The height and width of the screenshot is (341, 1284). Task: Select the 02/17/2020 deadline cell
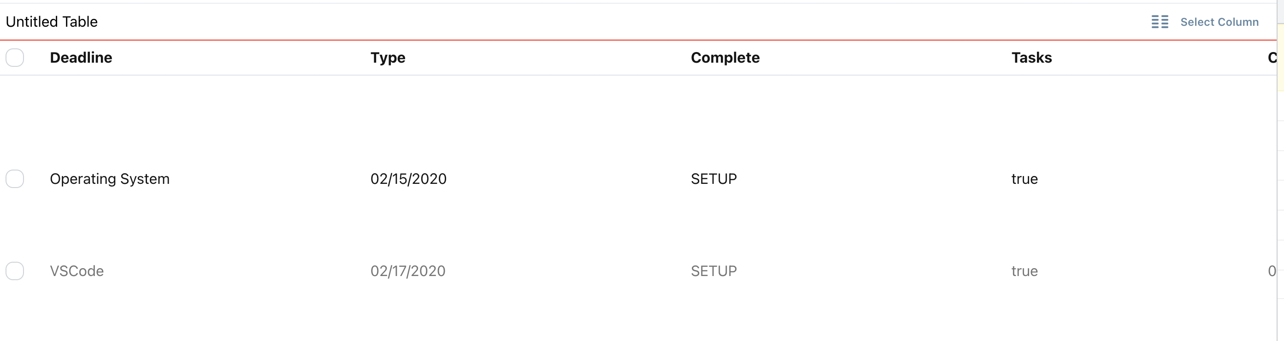(408, 270)
